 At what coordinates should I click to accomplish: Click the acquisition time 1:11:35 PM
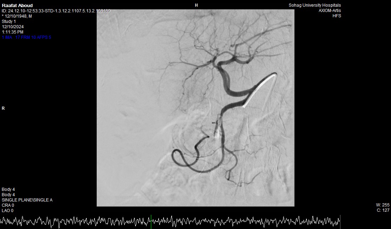pyautogui.click(x=13, y=32)
